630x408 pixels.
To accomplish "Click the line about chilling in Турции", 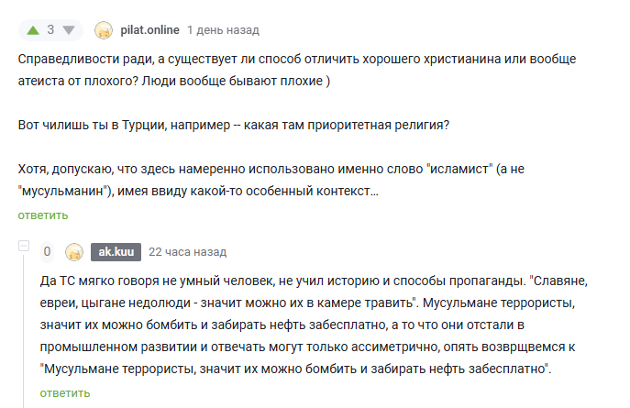I will click(x=233, y=124).
